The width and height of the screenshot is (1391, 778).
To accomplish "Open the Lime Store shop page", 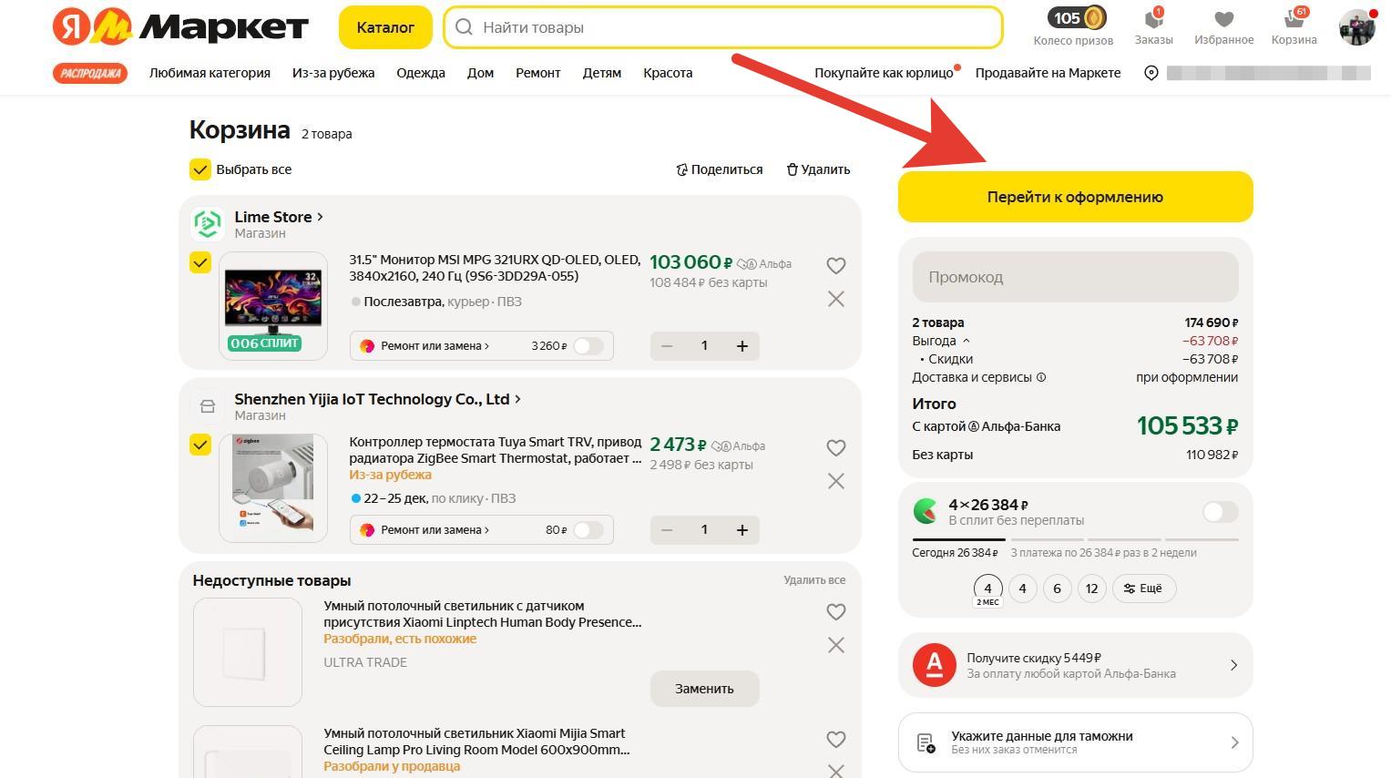I will click(x=279, y=217).
